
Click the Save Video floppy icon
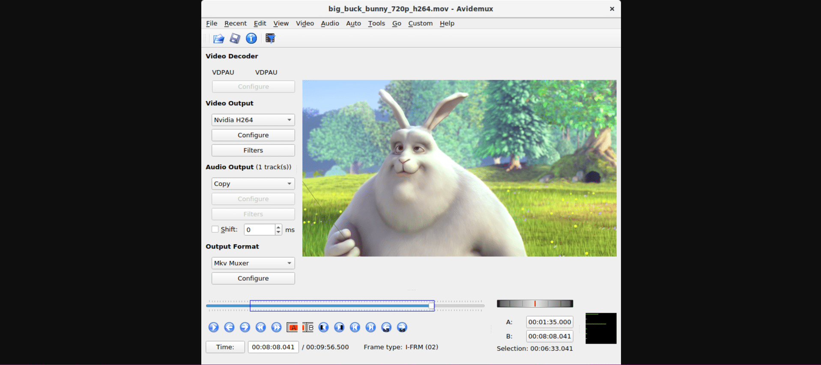pyautogui.click(x=235, y=39)
